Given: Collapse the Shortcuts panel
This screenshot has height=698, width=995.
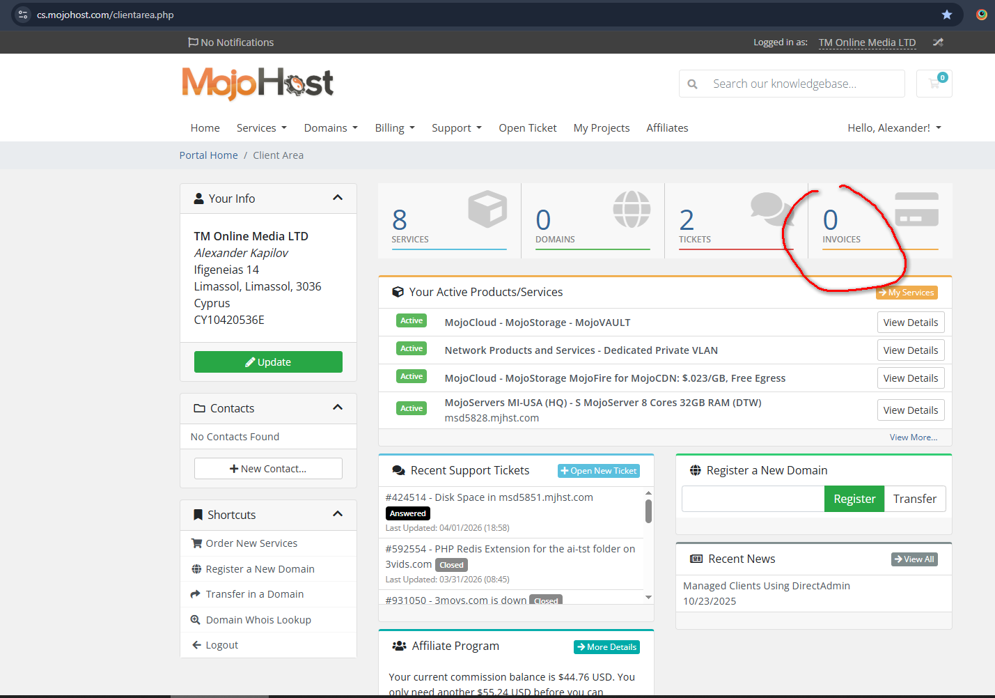Looking at the screenshot, I should point(338,514).
